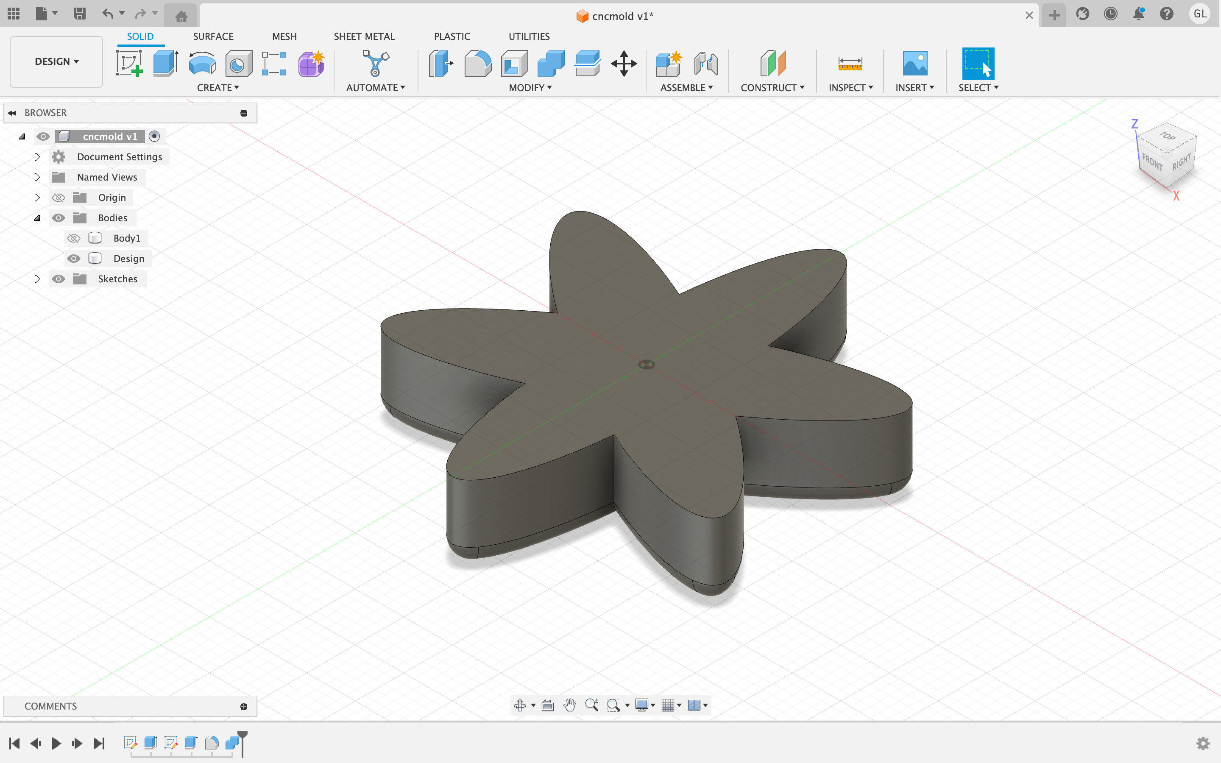Select the Shell tool icon
The width and height of the screenshot is (1221, 763).
(x=514, y=64)
